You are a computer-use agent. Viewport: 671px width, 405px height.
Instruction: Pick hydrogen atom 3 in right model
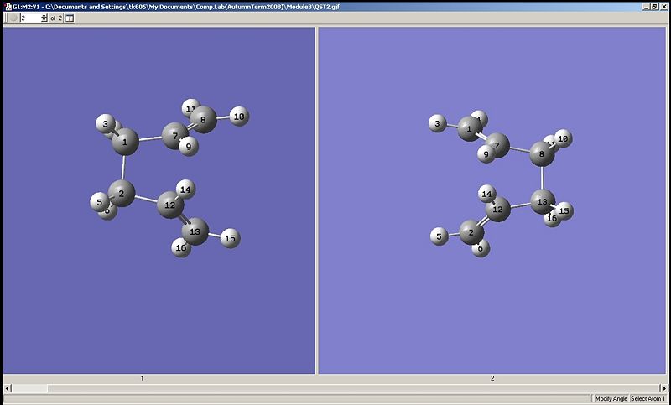pos(437,124)
